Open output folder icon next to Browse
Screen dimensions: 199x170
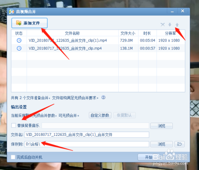coord(179,144)
